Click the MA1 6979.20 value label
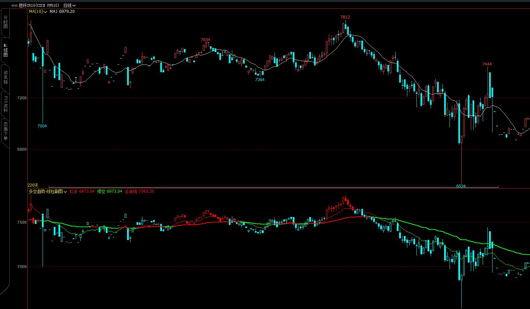The height and width of the screenshot is (309, 530). [62, 11]
